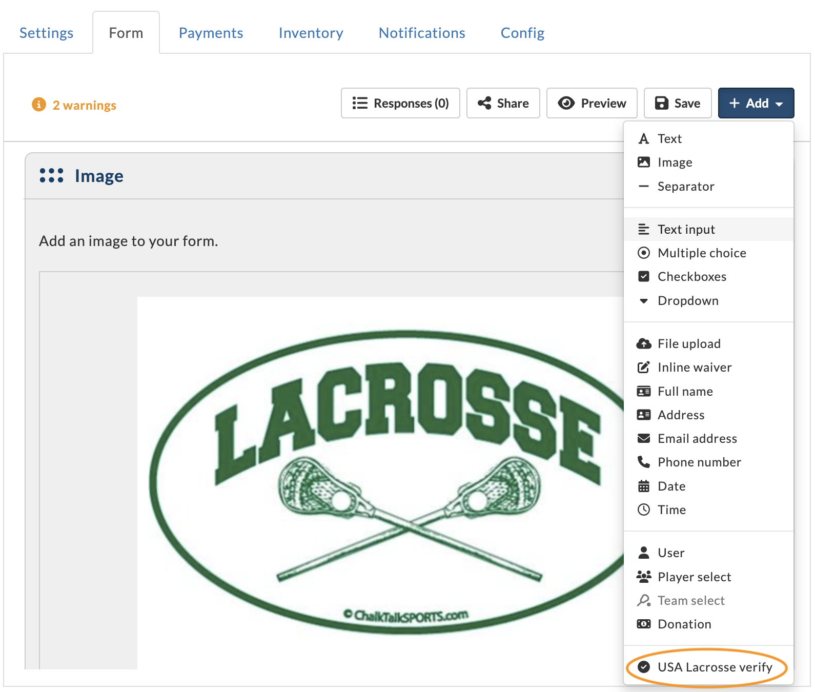Add a User field
The height and width of the screenshot is (692, 815).
click(x=708, y=553)
